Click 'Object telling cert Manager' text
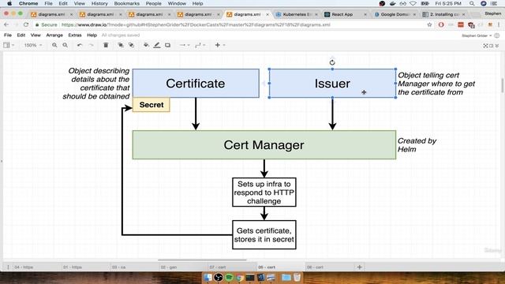 point(436,84)
